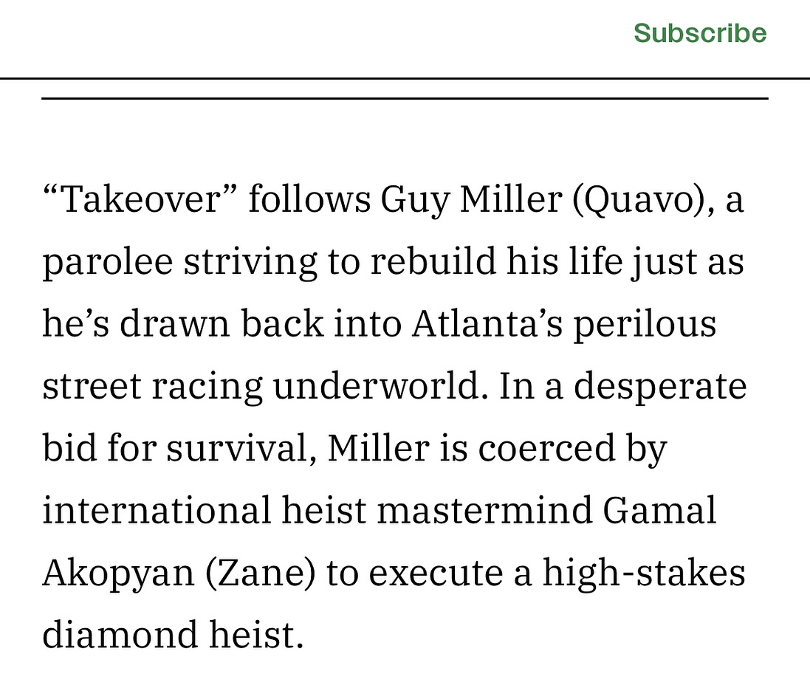This screenshot has height=685, width=810.
Task: Click the word "rebuild" in the paragraph
Action: (x=433, y=261)
